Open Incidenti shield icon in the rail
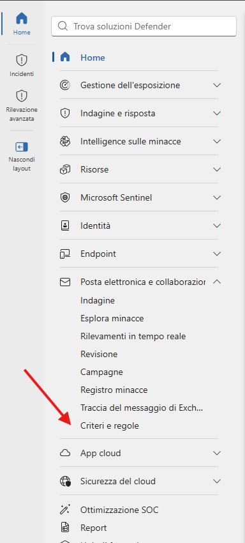Viewport: 245px width, 543px height. 22,60
